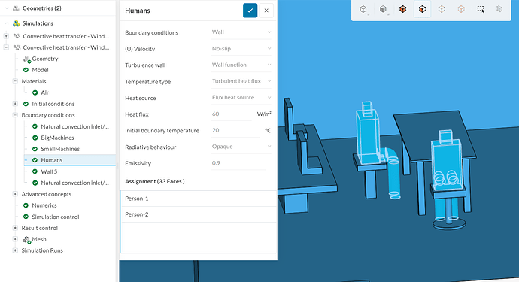Collapse the Materials tree node
This screenshot has width=519, height=282.
click(15, 81)
